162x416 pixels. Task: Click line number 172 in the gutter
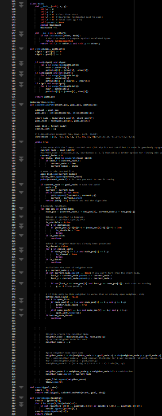pyautogui.click(x=14, y=99)
